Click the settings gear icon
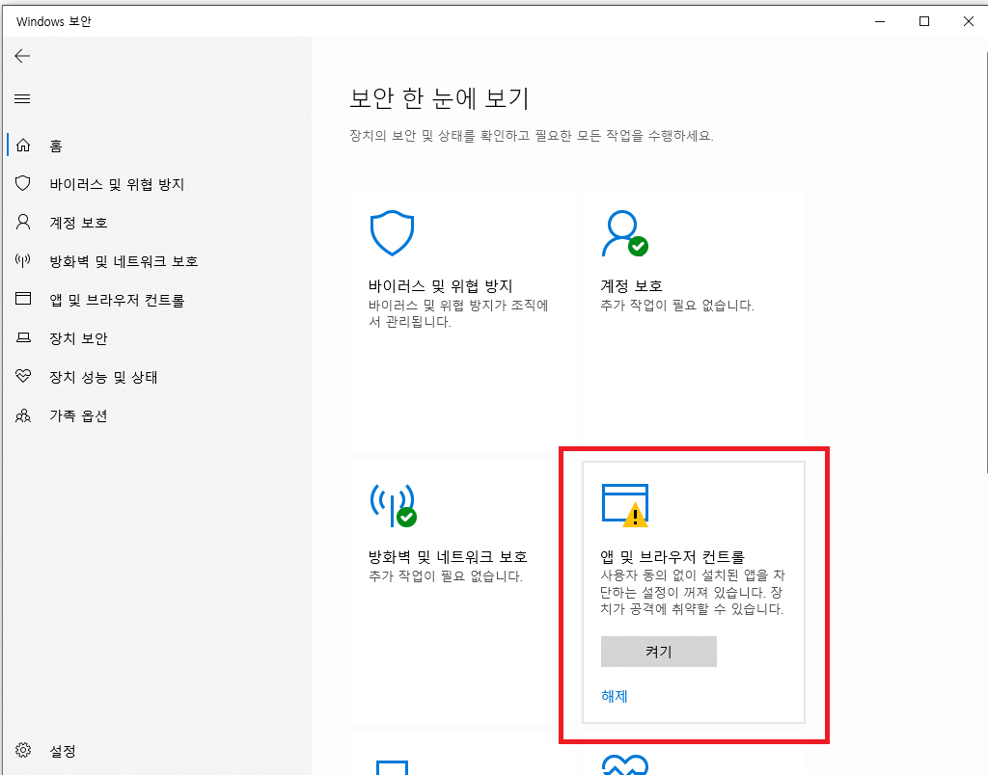Image resolution: width=988 pixels, height=775 pixels. click(23, 750)
